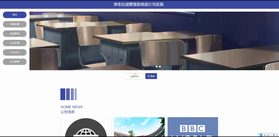Image resolution: width=279 pixels, height=137 pixels.
Task: Click the moon icon in IME toolbar
Action: click(x=268, y=135)
